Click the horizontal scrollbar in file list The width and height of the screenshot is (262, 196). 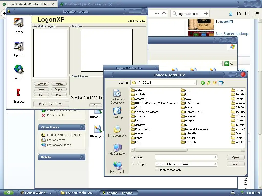(x=161, y=150)
